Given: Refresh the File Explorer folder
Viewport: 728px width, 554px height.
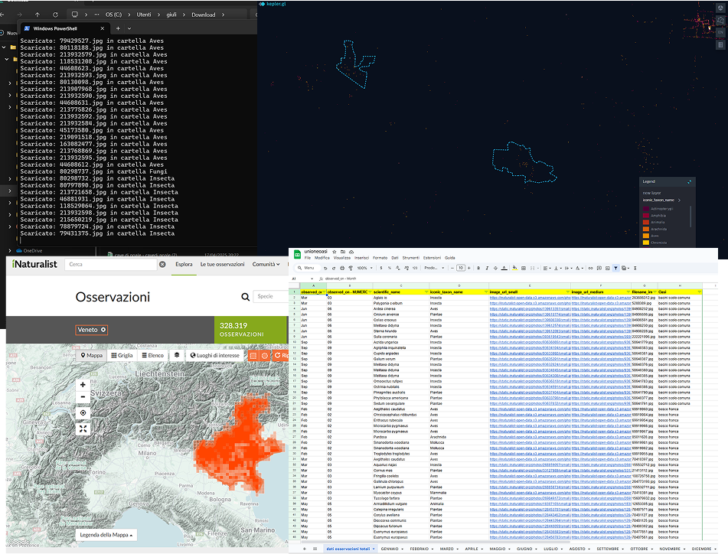Looking at the screenshot, I should coord(55,15).
